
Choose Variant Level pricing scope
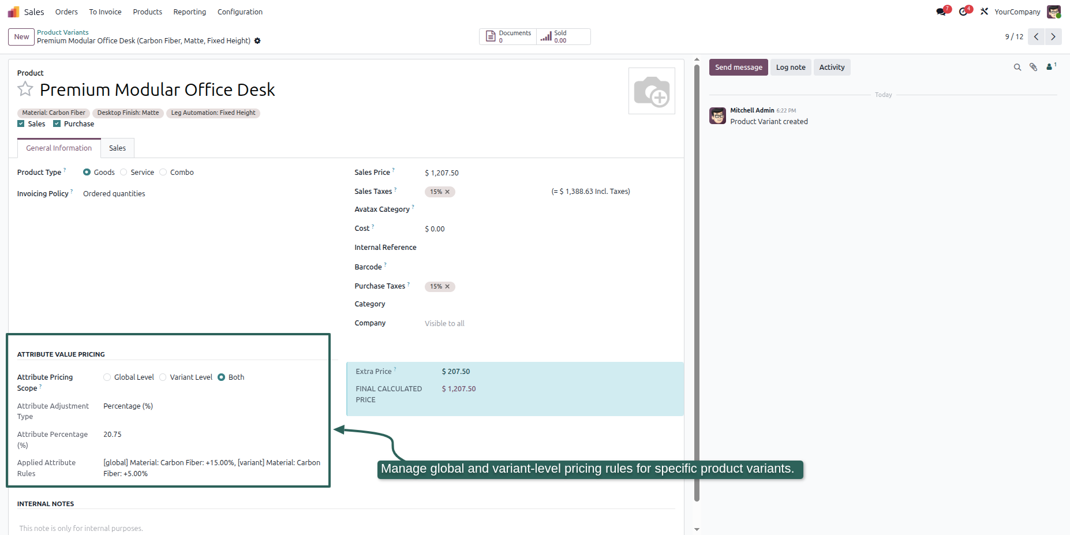[x=163, y=377]
